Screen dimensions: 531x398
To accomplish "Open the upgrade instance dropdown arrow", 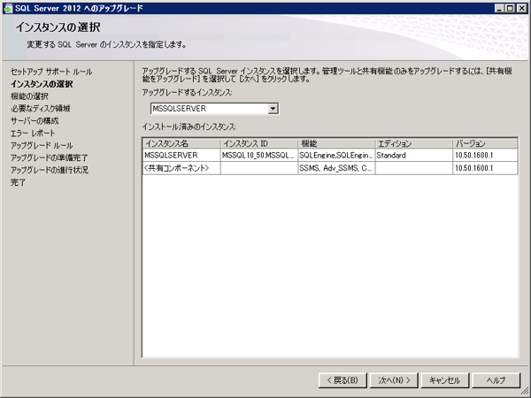I will [273, 109].
